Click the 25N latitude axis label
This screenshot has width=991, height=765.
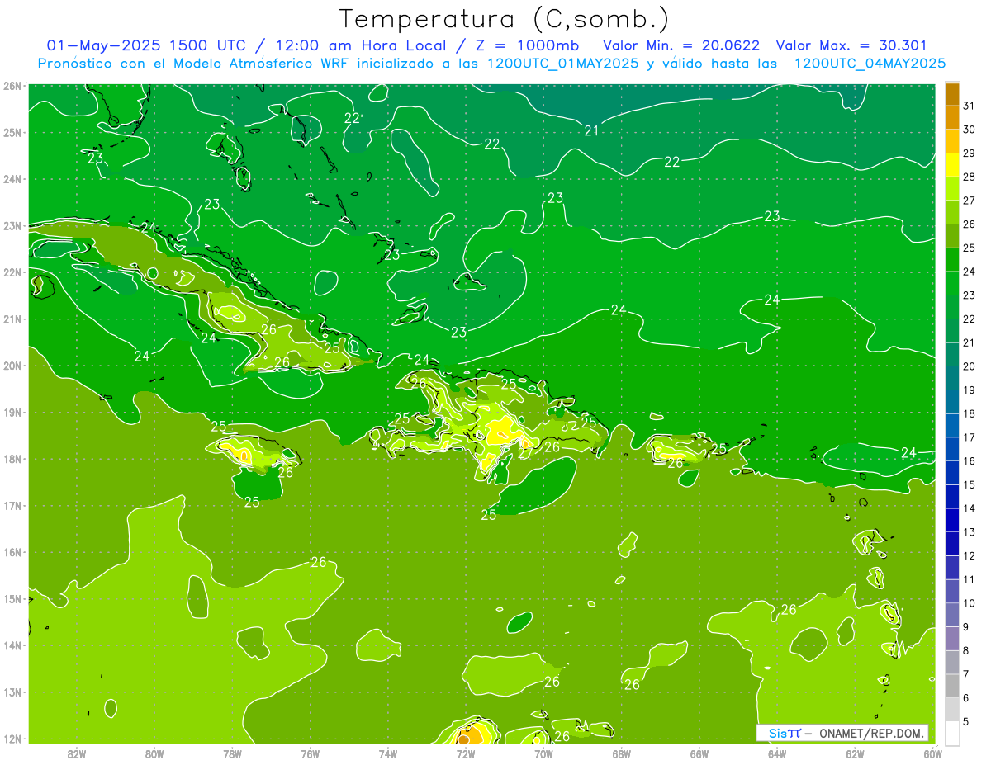[12, 132]
